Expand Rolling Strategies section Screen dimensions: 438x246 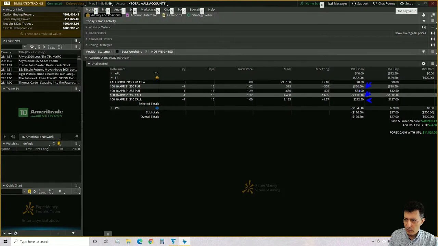(x=86, y=45)
